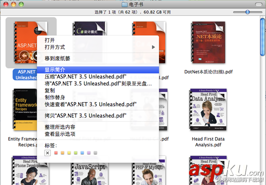
Task: Select 查看显示选项 in the context menu
Action: (x=98, y=134)
